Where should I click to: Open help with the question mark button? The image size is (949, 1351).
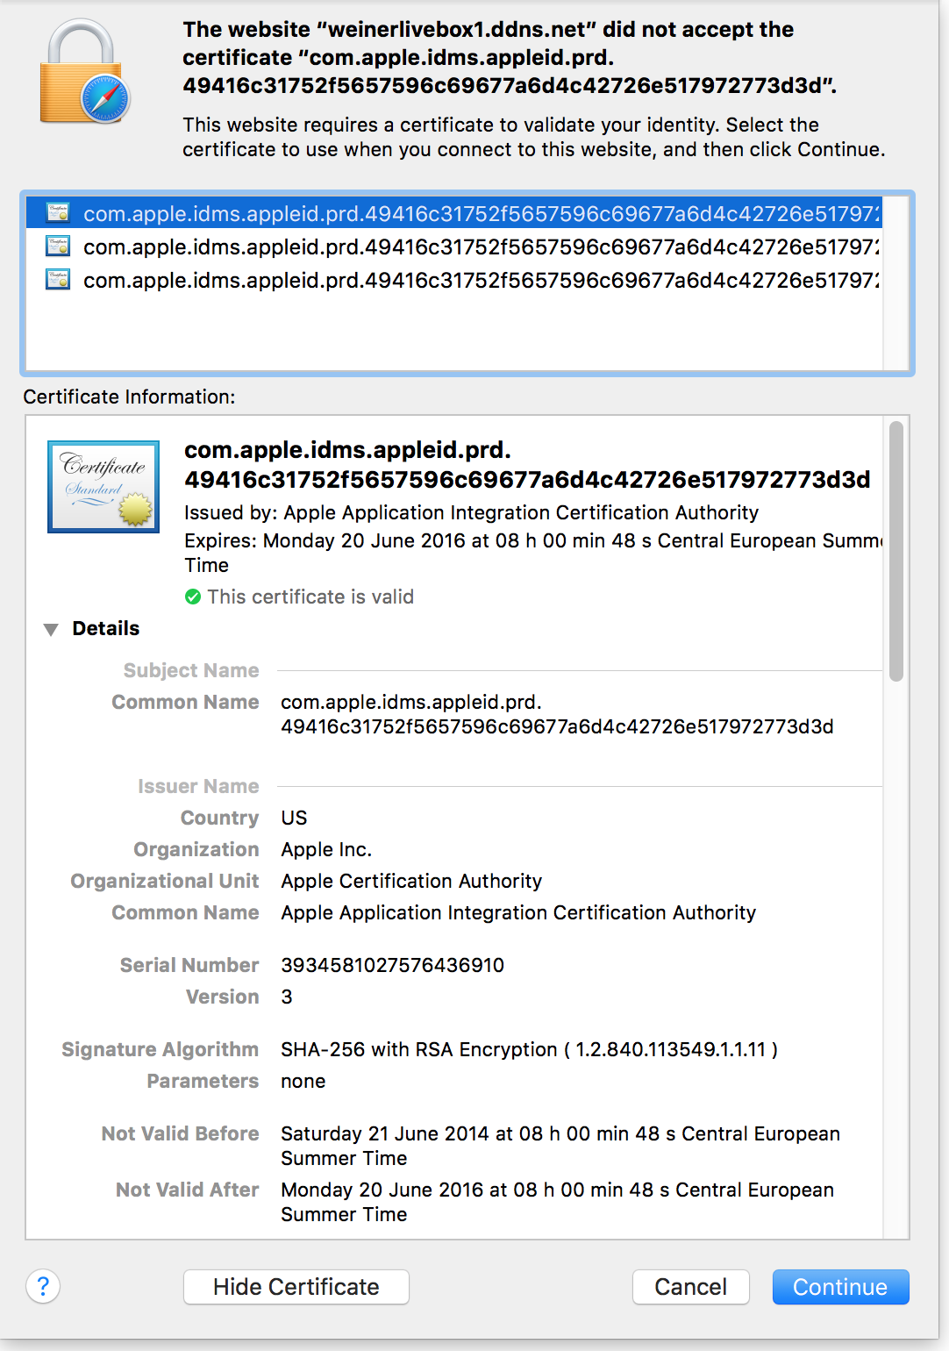pos(43,1287)
